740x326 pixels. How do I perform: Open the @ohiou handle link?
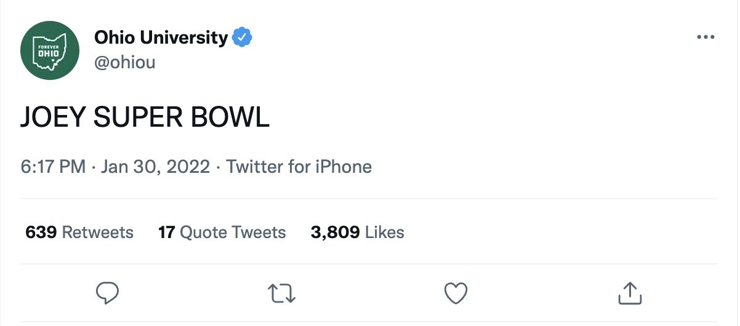click(124, 62)
